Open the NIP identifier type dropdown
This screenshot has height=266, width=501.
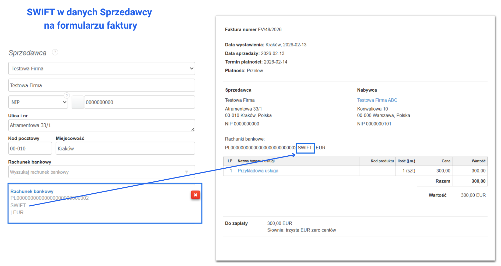coord(38,102)
